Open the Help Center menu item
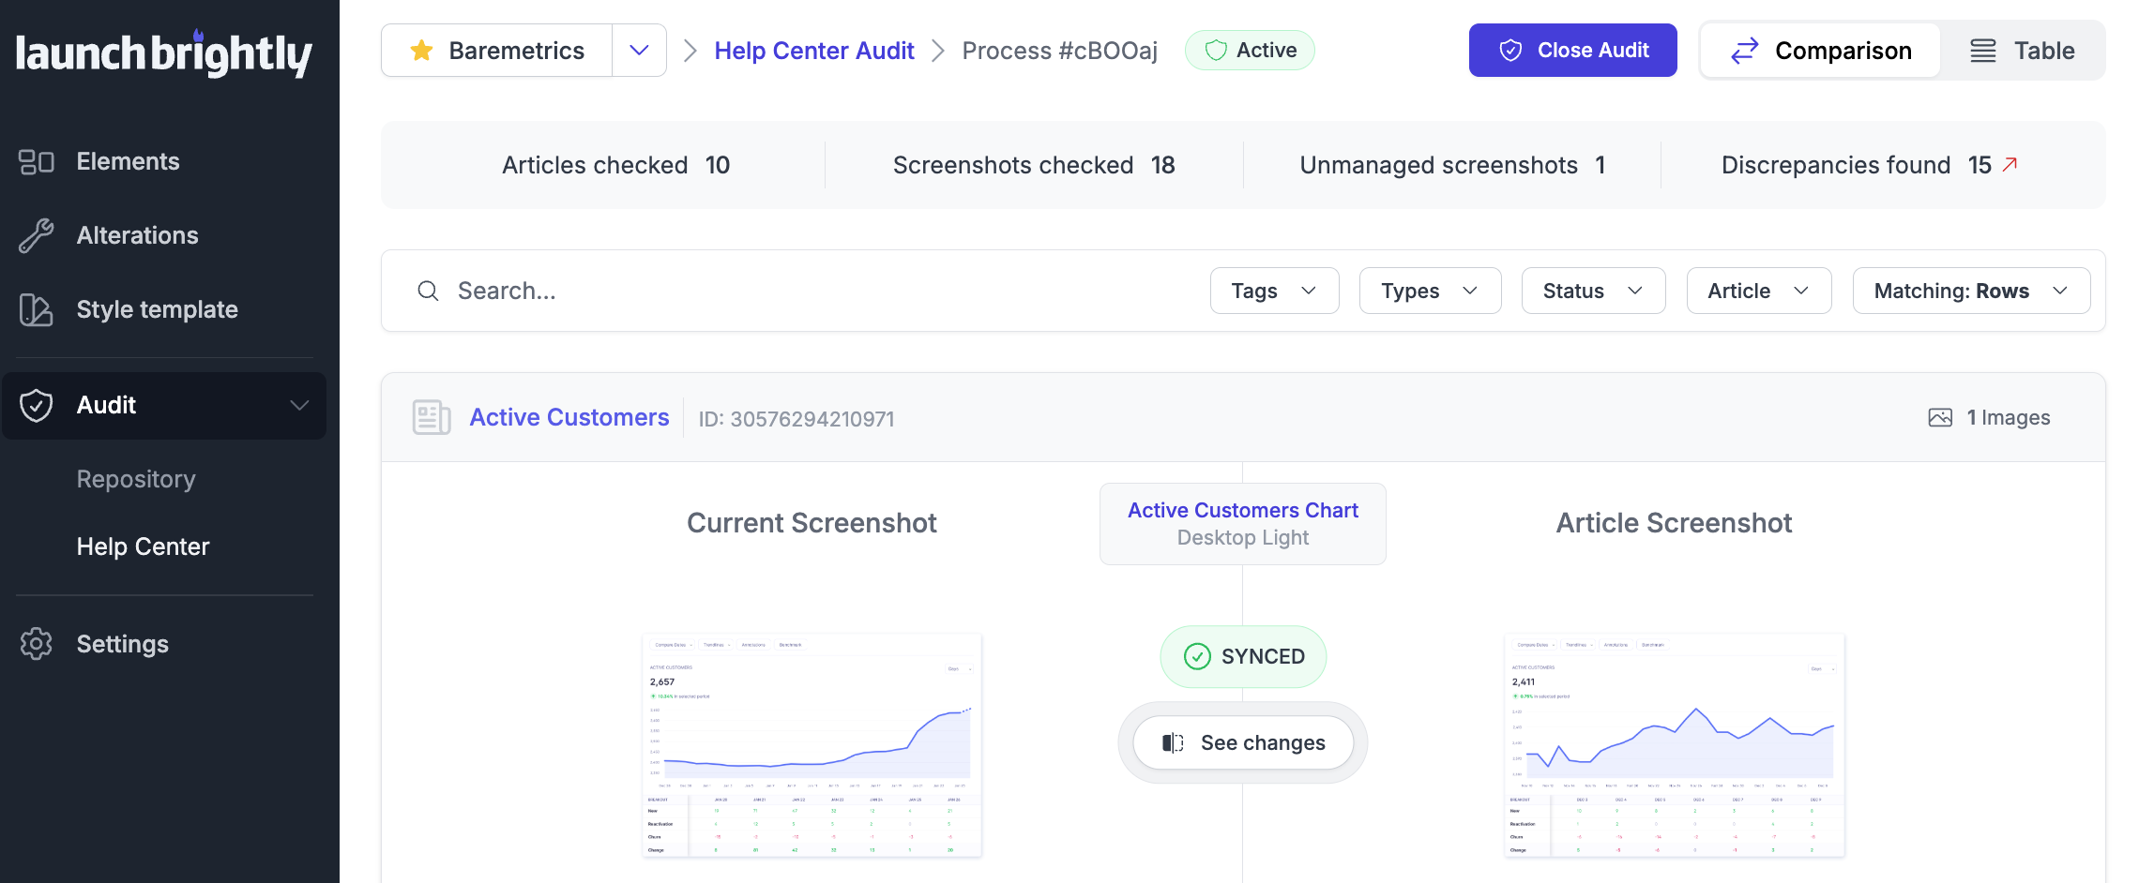 (x=143, y=546)
